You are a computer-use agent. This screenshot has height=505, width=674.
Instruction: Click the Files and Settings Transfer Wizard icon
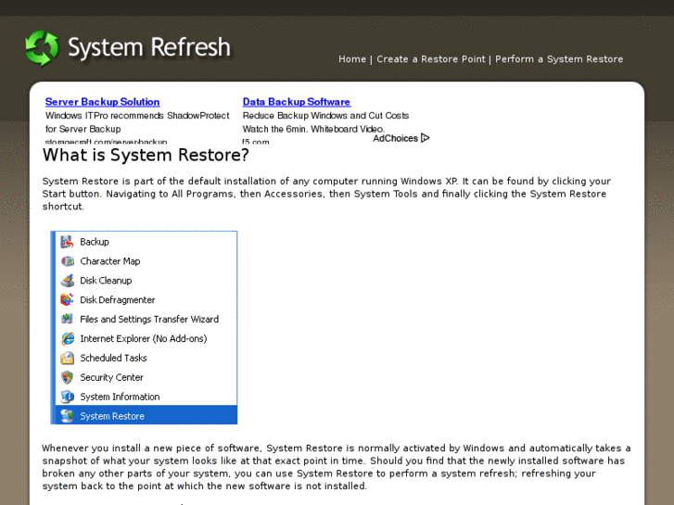(67, 319)
